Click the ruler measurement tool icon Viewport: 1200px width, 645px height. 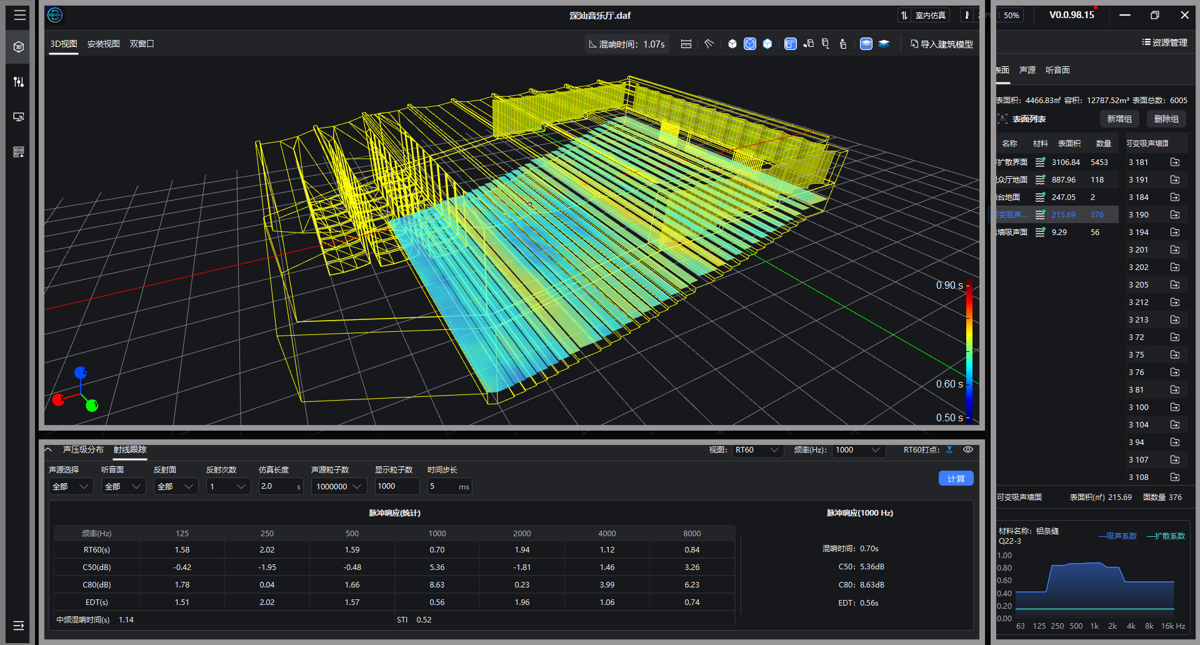click(x=686, y=44)
